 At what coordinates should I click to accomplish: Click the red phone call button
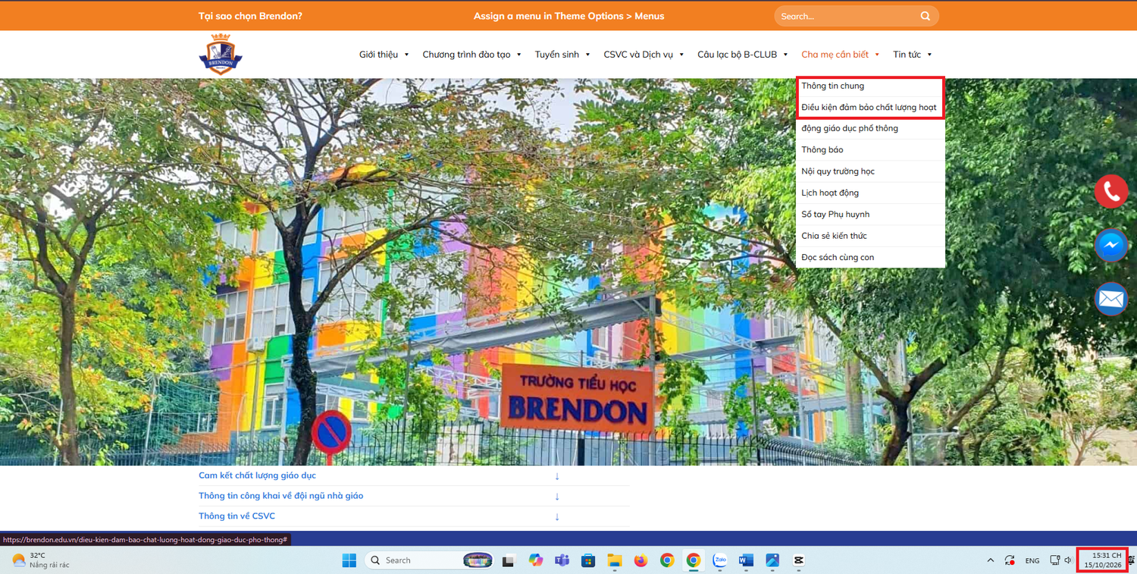[x=1111, y=191]
